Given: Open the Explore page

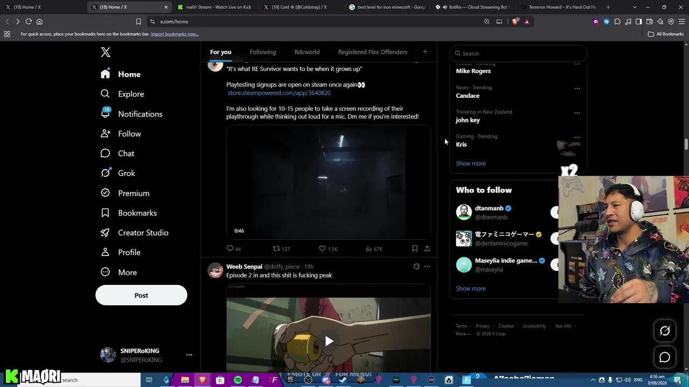Looking at the screenshot, I should click(122, 94).
